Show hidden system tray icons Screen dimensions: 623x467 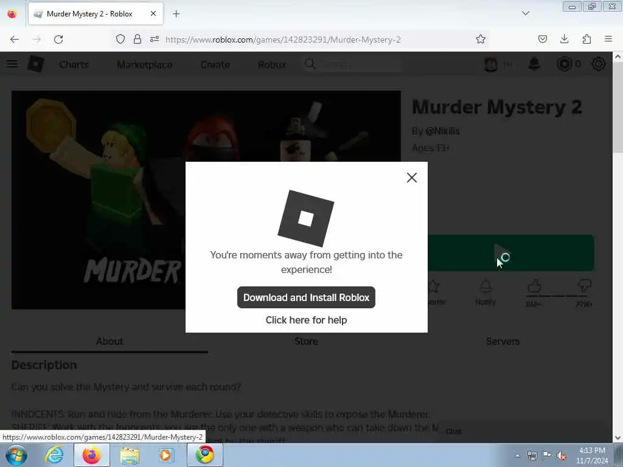click(517, 456)
